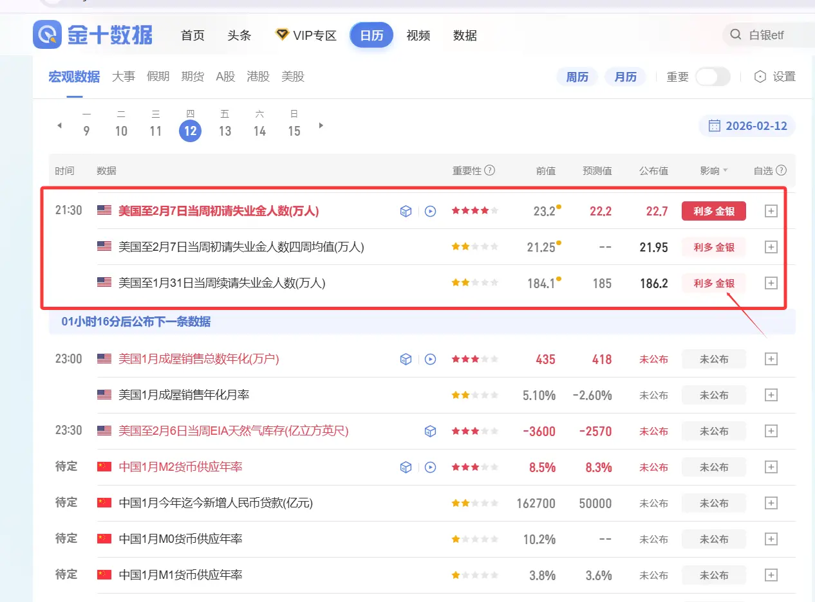Go to next week with right arrow
This screenshot has height=602, width=815.
pyautogui.click(x=321, y=125)
